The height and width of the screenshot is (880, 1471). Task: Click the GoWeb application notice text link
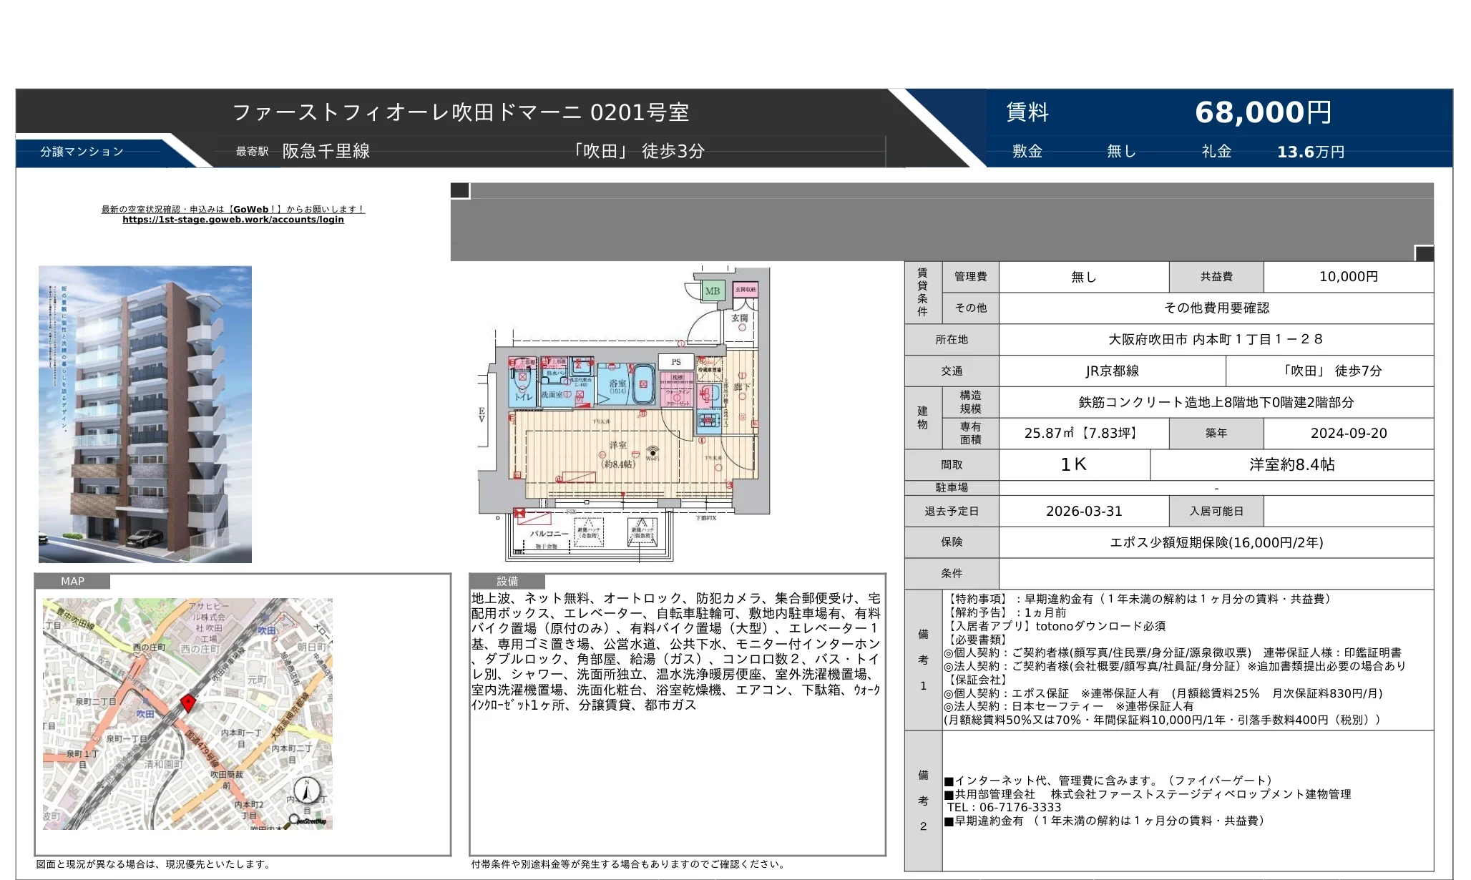pyautogui.click(x=233, y=210)
